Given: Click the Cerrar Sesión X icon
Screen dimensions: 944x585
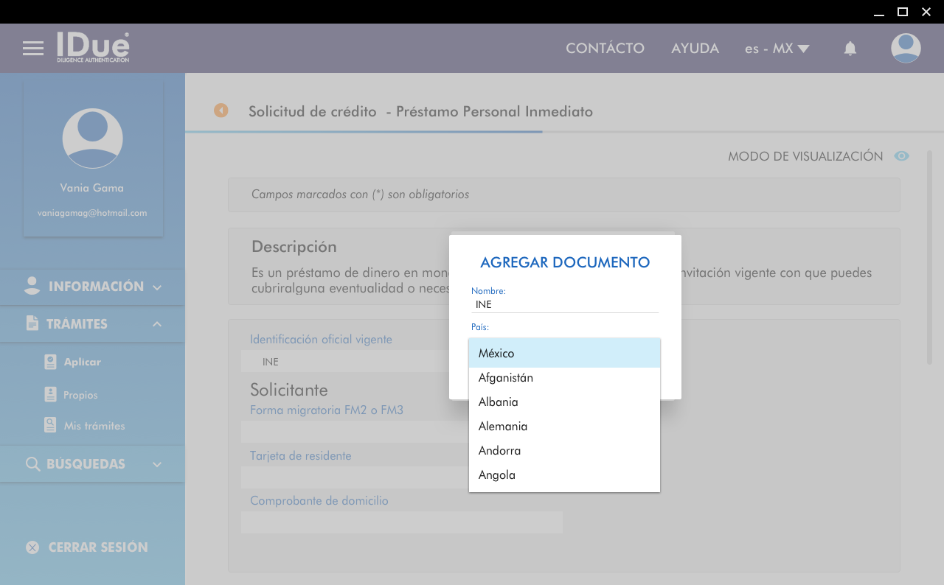Looking at the screenshot, I should coord(32,547).
